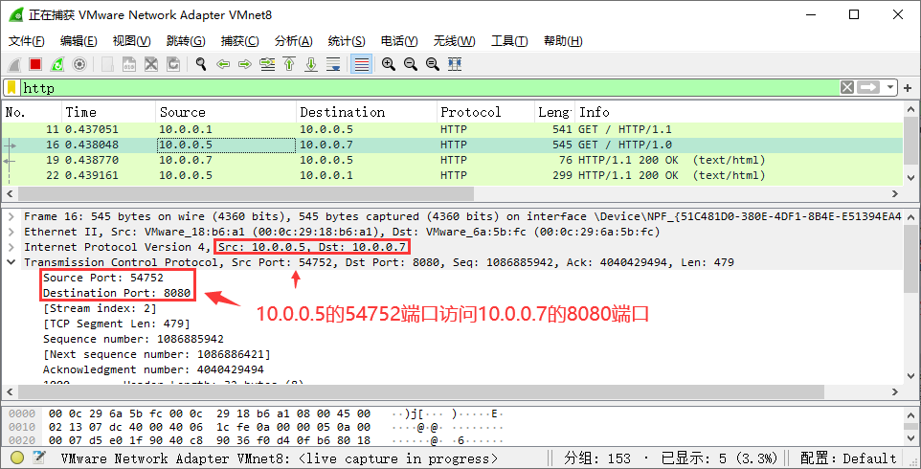Jump to the last packet
Viewport: 921px width, 469px height.
(311, 64)
